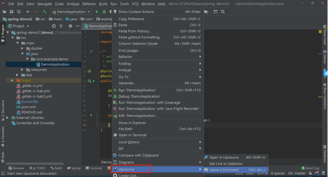Click the Search Everywhere magnifier icon
This screenshot has width=328, height=177.
pos(223,12)
